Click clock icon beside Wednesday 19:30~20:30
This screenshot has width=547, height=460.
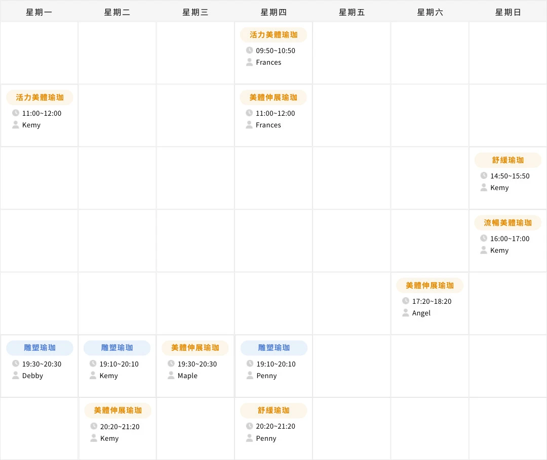coord(171,363)
